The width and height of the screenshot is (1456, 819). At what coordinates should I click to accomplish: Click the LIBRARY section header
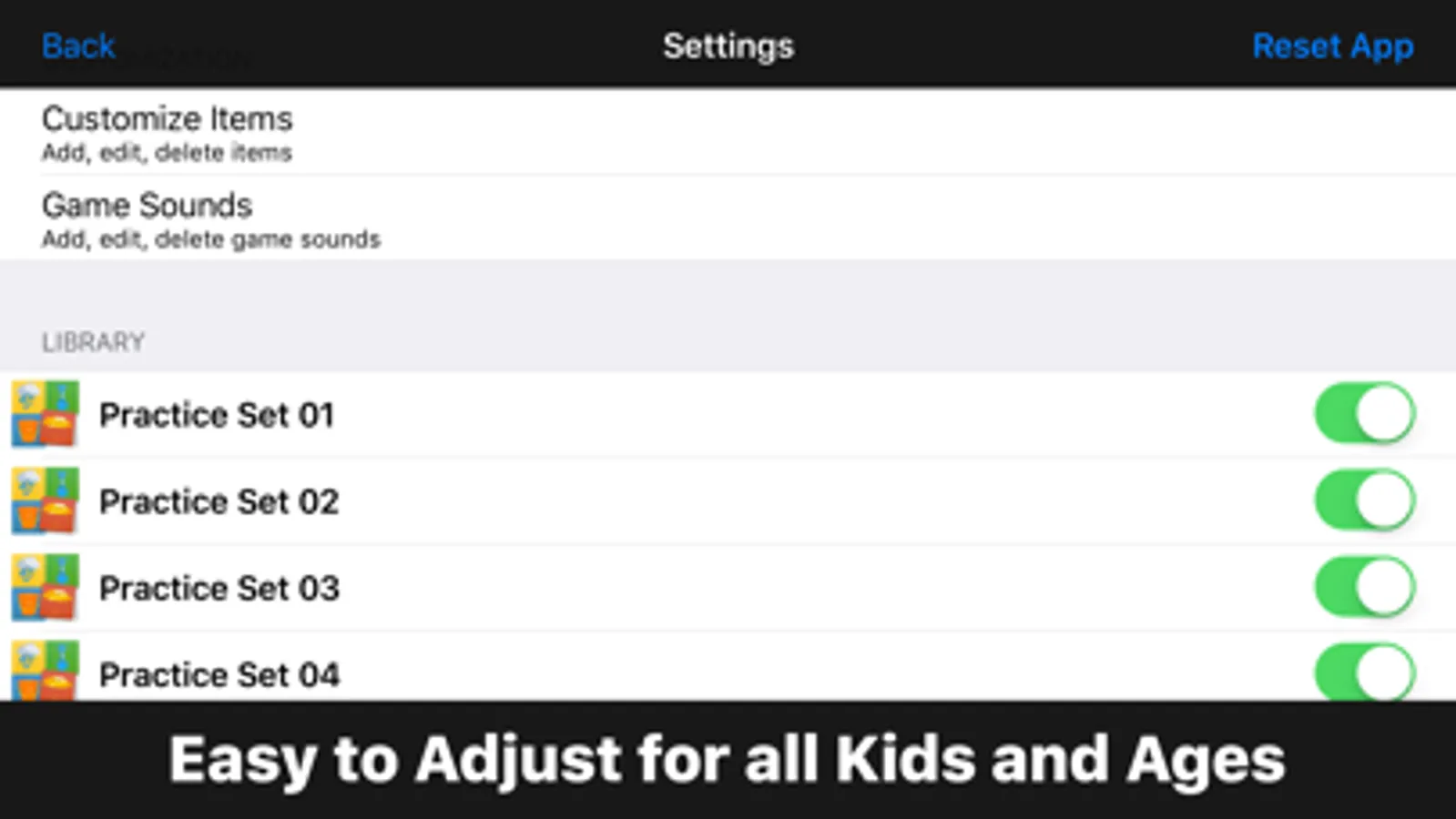click(x=93, y=342)
